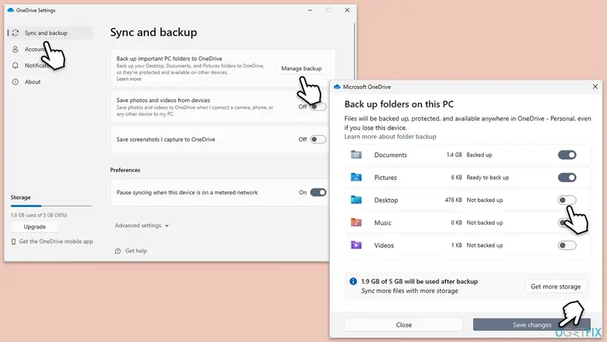This screenshot has width=607, height=342.
Task: Close the Microsoft OneDrive backup dialog
Action: (x=595, y=87)
